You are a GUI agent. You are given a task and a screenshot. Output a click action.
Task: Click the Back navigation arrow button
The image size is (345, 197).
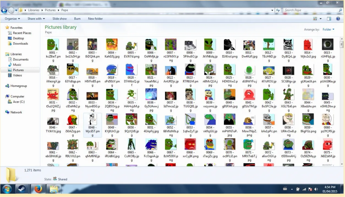click(4, 10)
